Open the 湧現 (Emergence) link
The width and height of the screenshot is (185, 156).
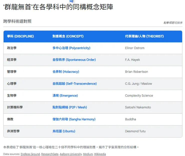coord(65,95)
